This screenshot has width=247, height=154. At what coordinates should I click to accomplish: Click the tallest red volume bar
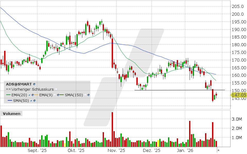[112, 128]
